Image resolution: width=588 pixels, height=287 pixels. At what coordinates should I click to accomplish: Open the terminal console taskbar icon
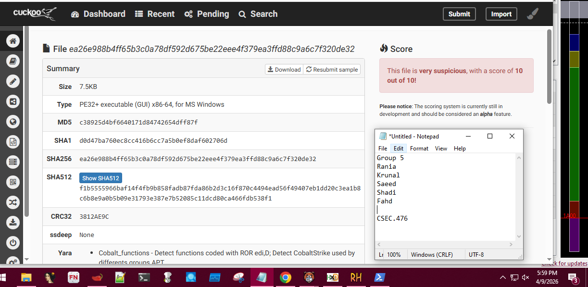pos(144,277)
